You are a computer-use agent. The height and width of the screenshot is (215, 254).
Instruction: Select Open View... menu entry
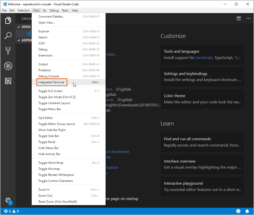[69, 23]
